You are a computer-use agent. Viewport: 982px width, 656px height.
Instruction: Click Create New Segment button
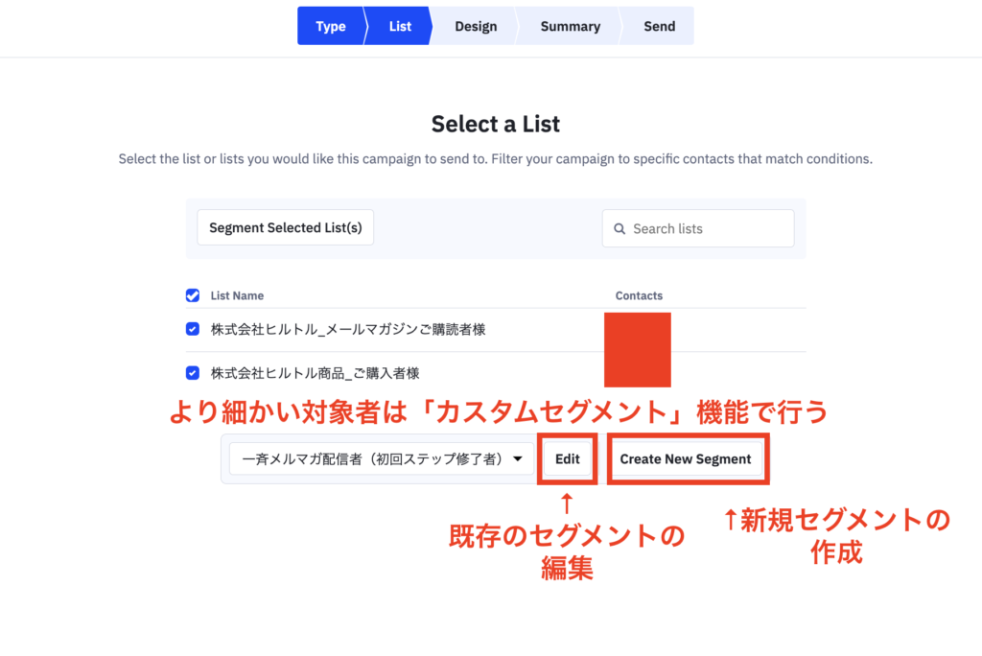tap(686, 459)
